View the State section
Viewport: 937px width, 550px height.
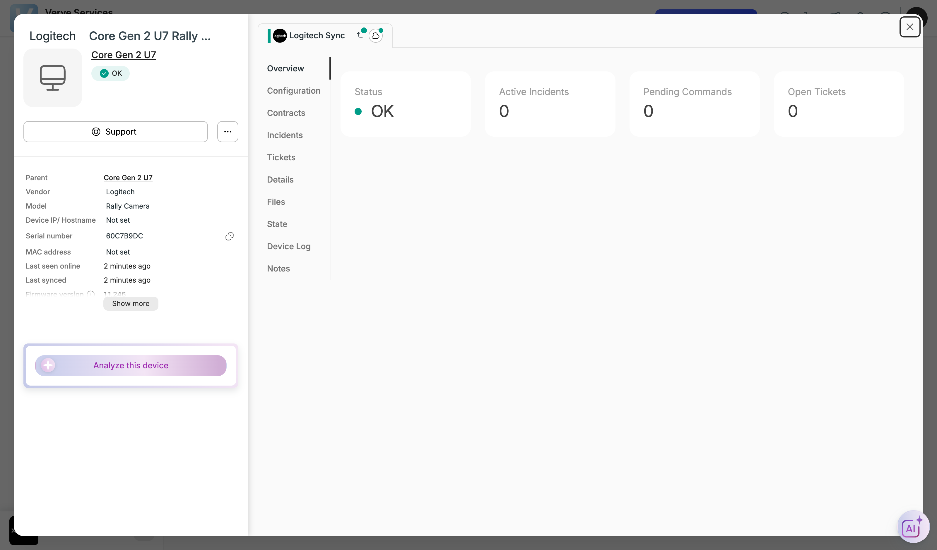tap(277, 224)
